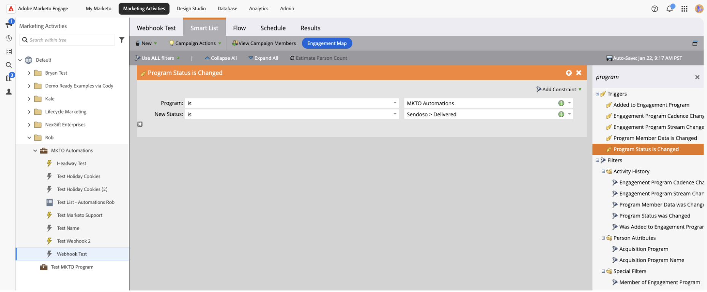The height and width of the screenshot is (292, 707).
Task: Expand the Lifecycle Marketing folder
Action: coord(29,112)
